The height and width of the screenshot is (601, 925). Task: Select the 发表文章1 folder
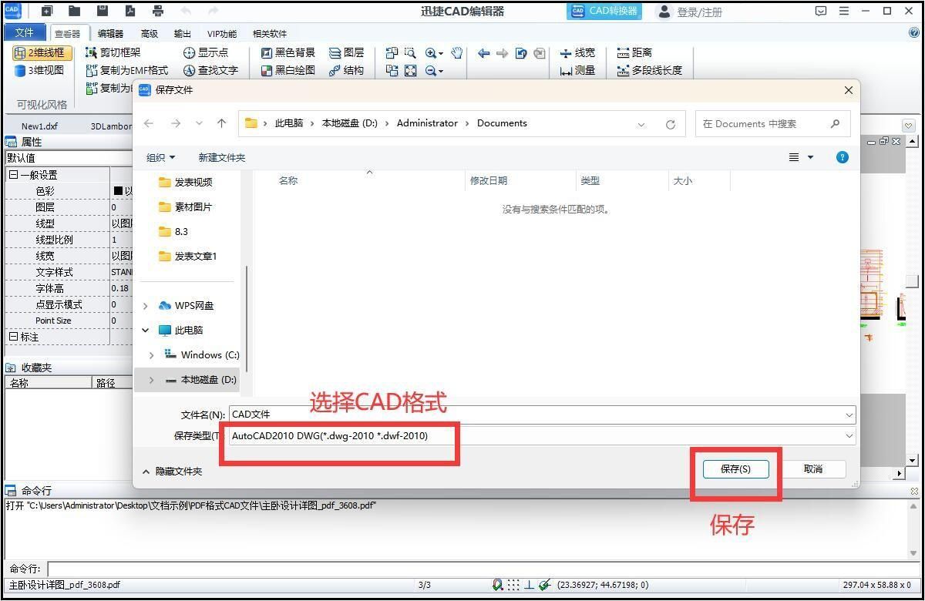tap(188, 256)
